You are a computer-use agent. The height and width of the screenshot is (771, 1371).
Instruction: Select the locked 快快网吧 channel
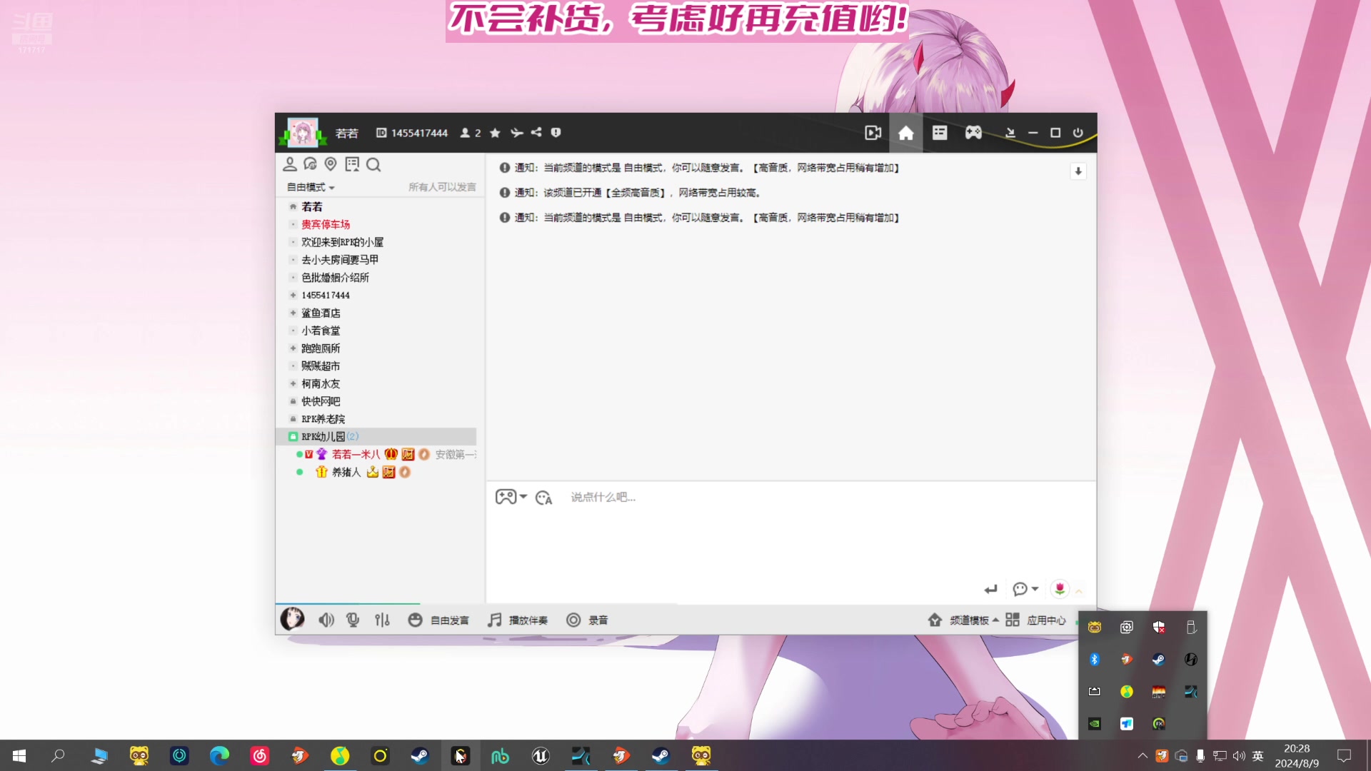[x=321, y=401]
